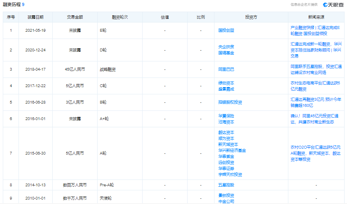Select date cell 2018-04-17

click(35, 69)
